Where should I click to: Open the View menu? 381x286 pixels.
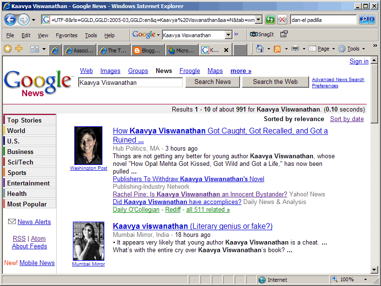[43, 35]
